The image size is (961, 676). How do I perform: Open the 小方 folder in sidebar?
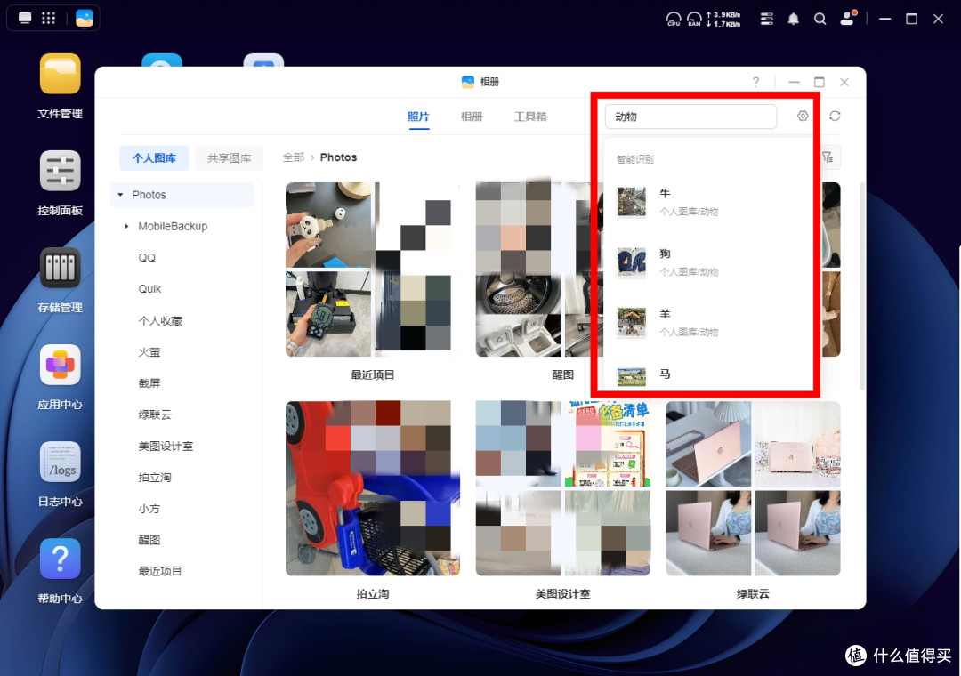click(x=149, y=509)
